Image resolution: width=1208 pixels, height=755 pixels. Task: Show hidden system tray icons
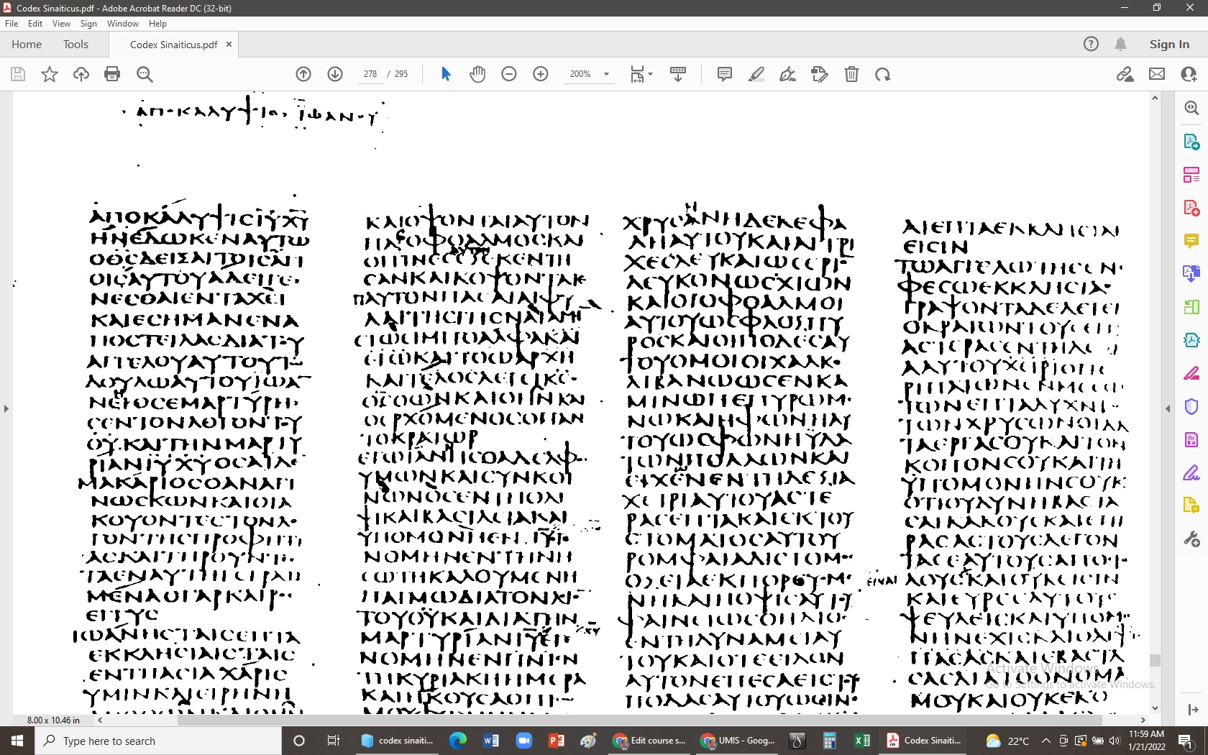1046,741
